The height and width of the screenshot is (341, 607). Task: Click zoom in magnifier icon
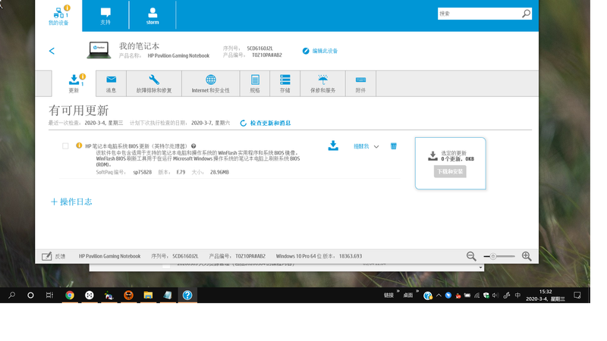(527, 256)
